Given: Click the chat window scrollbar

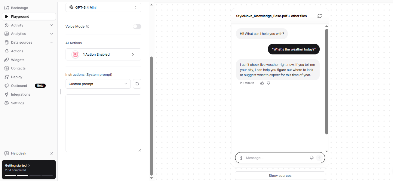Looking at the screenshot, I should coord(327,81).
